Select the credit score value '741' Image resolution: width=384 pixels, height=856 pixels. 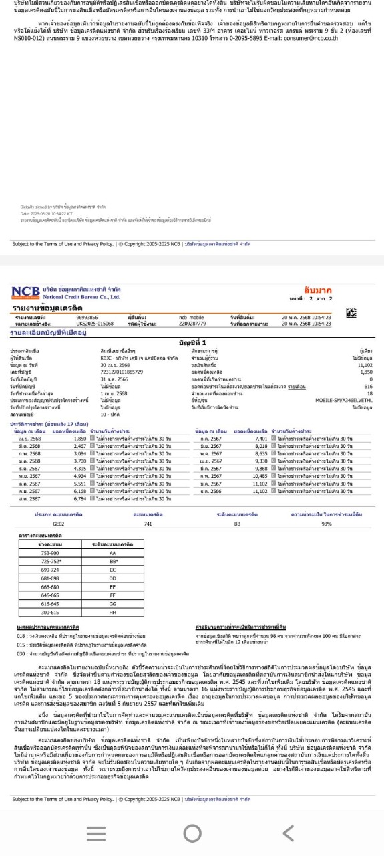coord(148,524)
